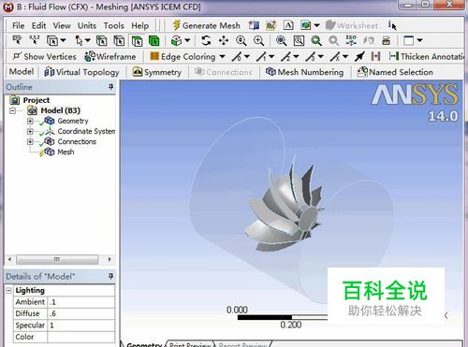
Task: Toggle the mesh connection edges icon
Action: click(375, 56)
